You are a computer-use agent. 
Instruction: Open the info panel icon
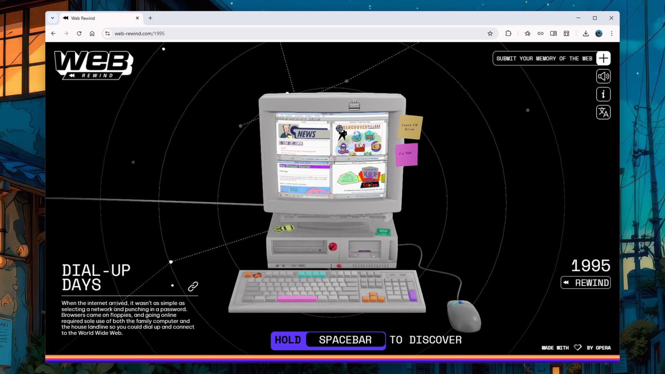[603, 94]
